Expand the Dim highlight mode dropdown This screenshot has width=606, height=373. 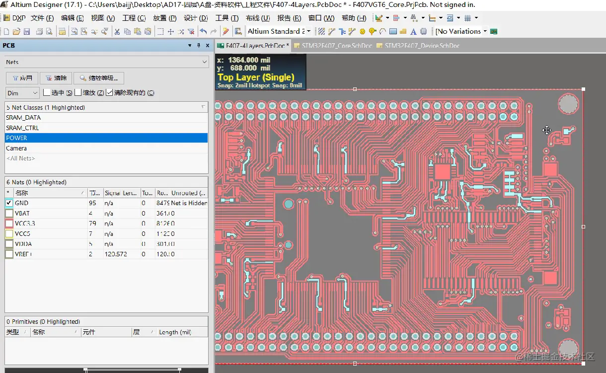[x=35, y=93]
